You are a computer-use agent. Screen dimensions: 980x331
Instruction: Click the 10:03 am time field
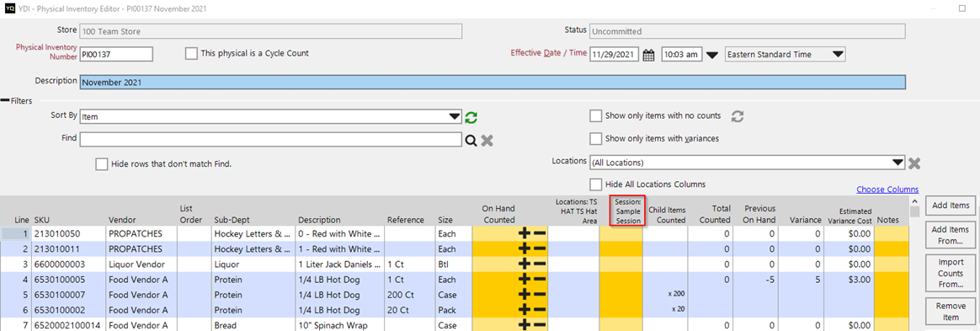point(681,55)
